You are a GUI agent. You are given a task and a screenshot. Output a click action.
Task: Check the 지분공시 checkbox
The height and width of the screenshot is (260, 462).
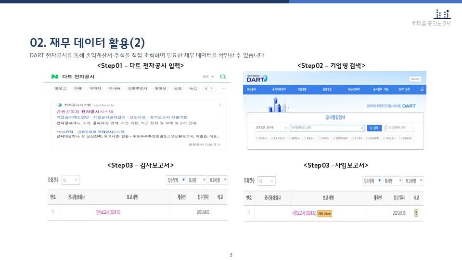click(305, 138)
